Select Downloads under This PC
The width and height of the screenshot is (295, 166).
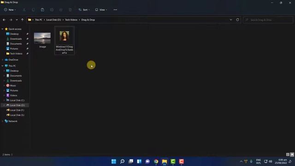(x=16, y=81)
